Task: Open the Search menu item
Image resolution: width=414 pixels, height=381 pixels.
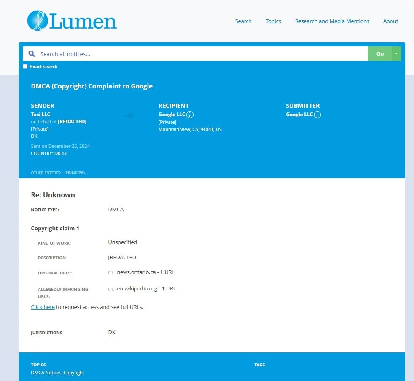Action: point(243,21)
